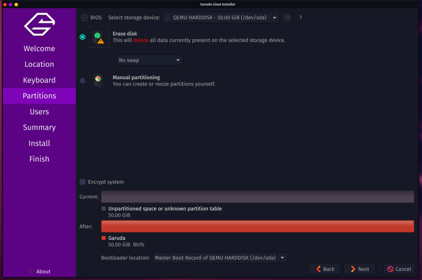Switch to the Users step in the sidebar
The height and width of the screenshot is (280, 422).
[x=39, y=112]
